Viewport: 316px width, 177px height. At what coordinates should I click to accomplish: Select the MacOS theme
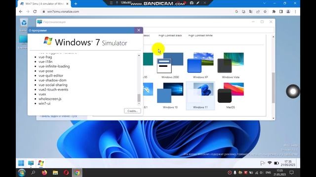(x=231, y=96)
